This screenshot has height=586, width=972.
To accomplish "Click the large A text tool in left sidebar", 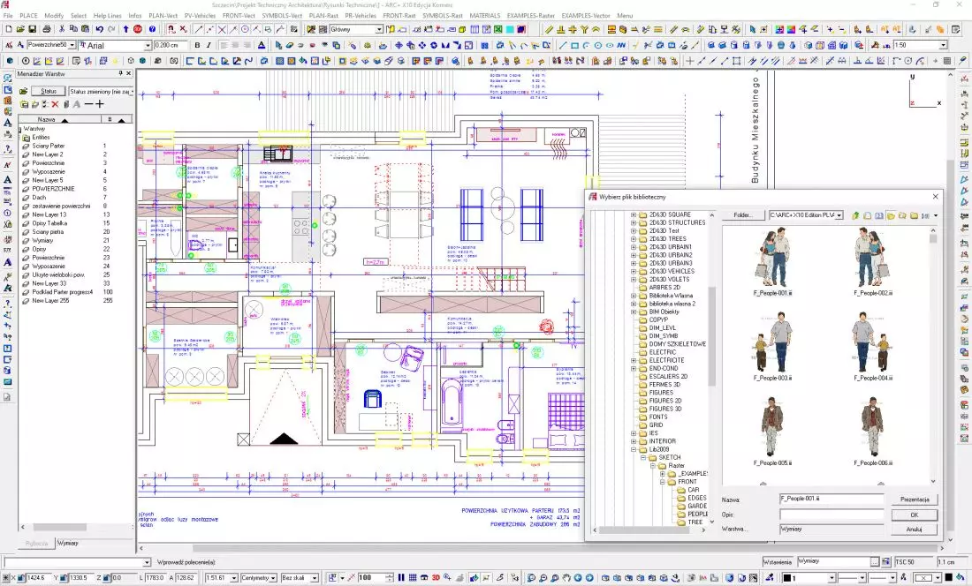I will click(7, 179).
